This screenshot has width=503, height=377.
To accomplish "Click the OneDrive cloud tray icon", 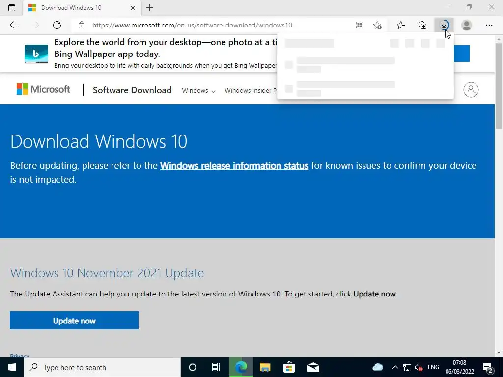I will coord(378,367).
